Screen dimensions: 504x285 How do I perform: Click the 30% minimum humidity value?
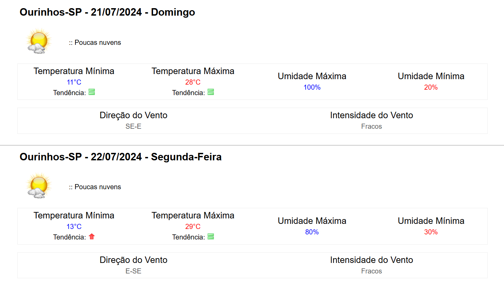431,232
